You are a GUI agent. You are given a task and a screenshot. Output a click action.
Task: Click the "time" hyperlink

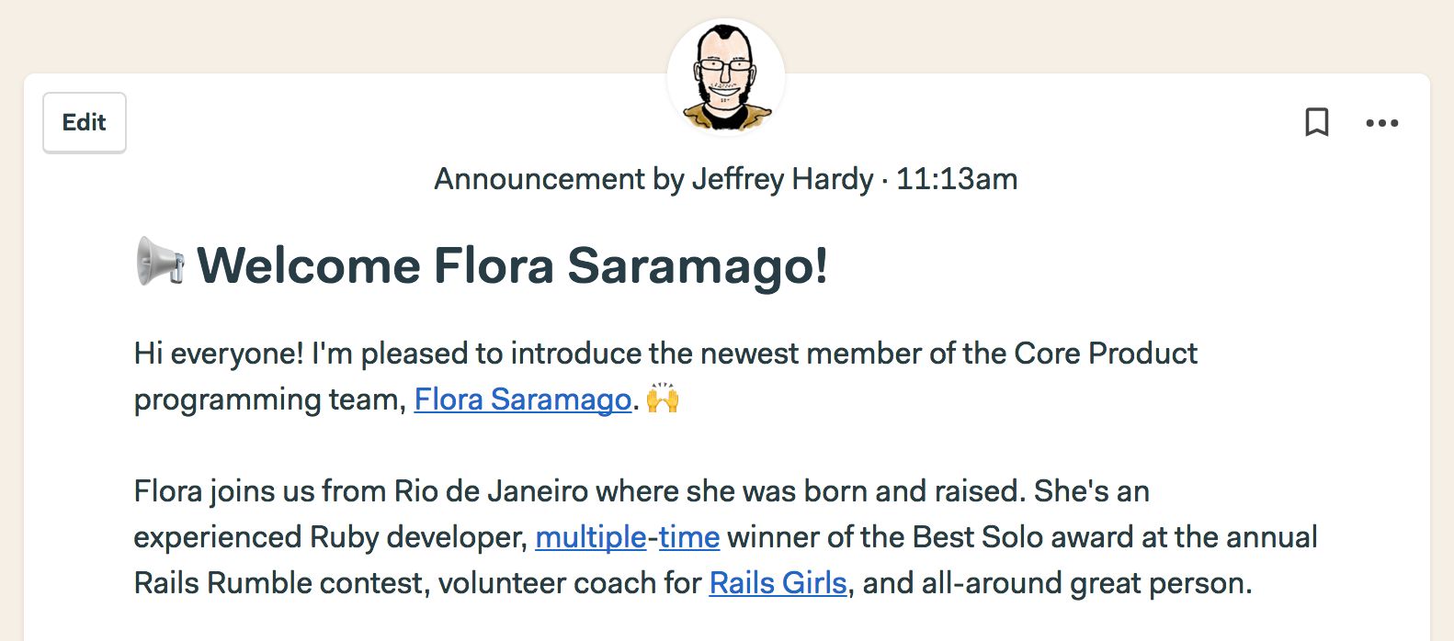point(689,537)
